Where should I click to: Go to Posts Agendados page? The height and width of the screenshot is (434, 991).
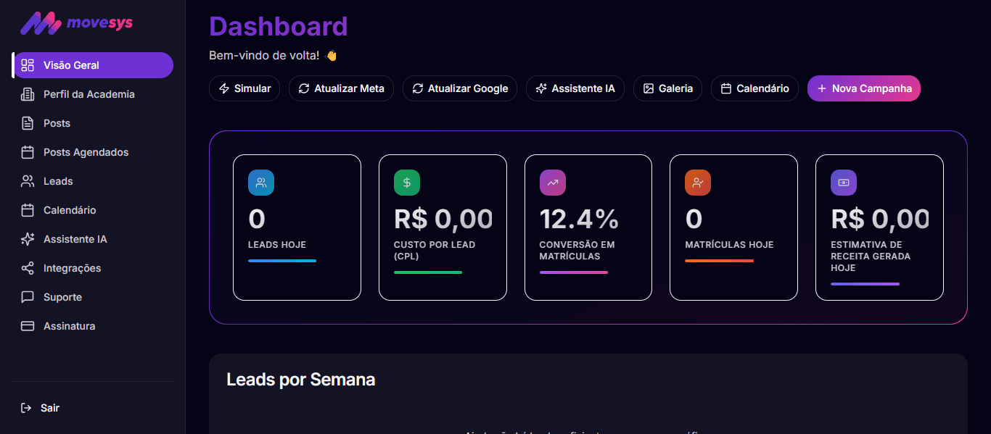pyautogui.click(x=86, y=152)
